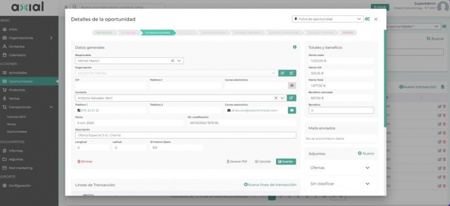Click the Fecha field 5 oct. 2022
Viewport: 450px width, 206px height.
click(129, 123)
